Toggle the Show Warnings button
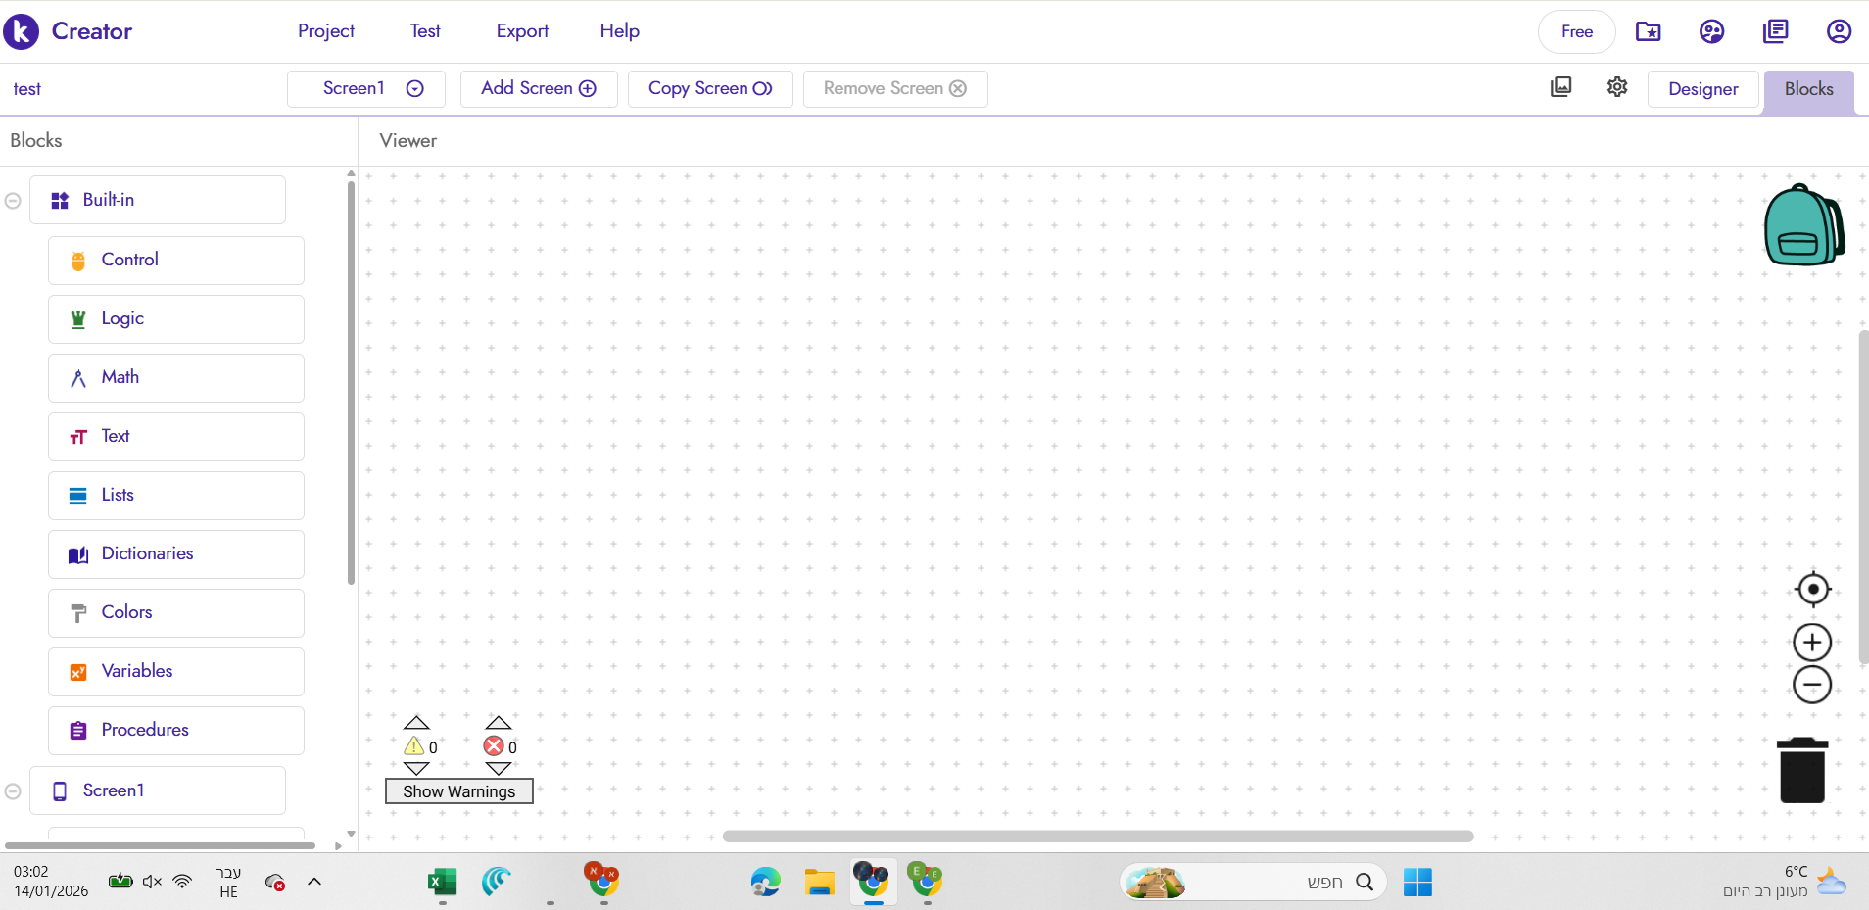Image resolution: width=1869 pixels, height=910 pixels. click(458, 791)
